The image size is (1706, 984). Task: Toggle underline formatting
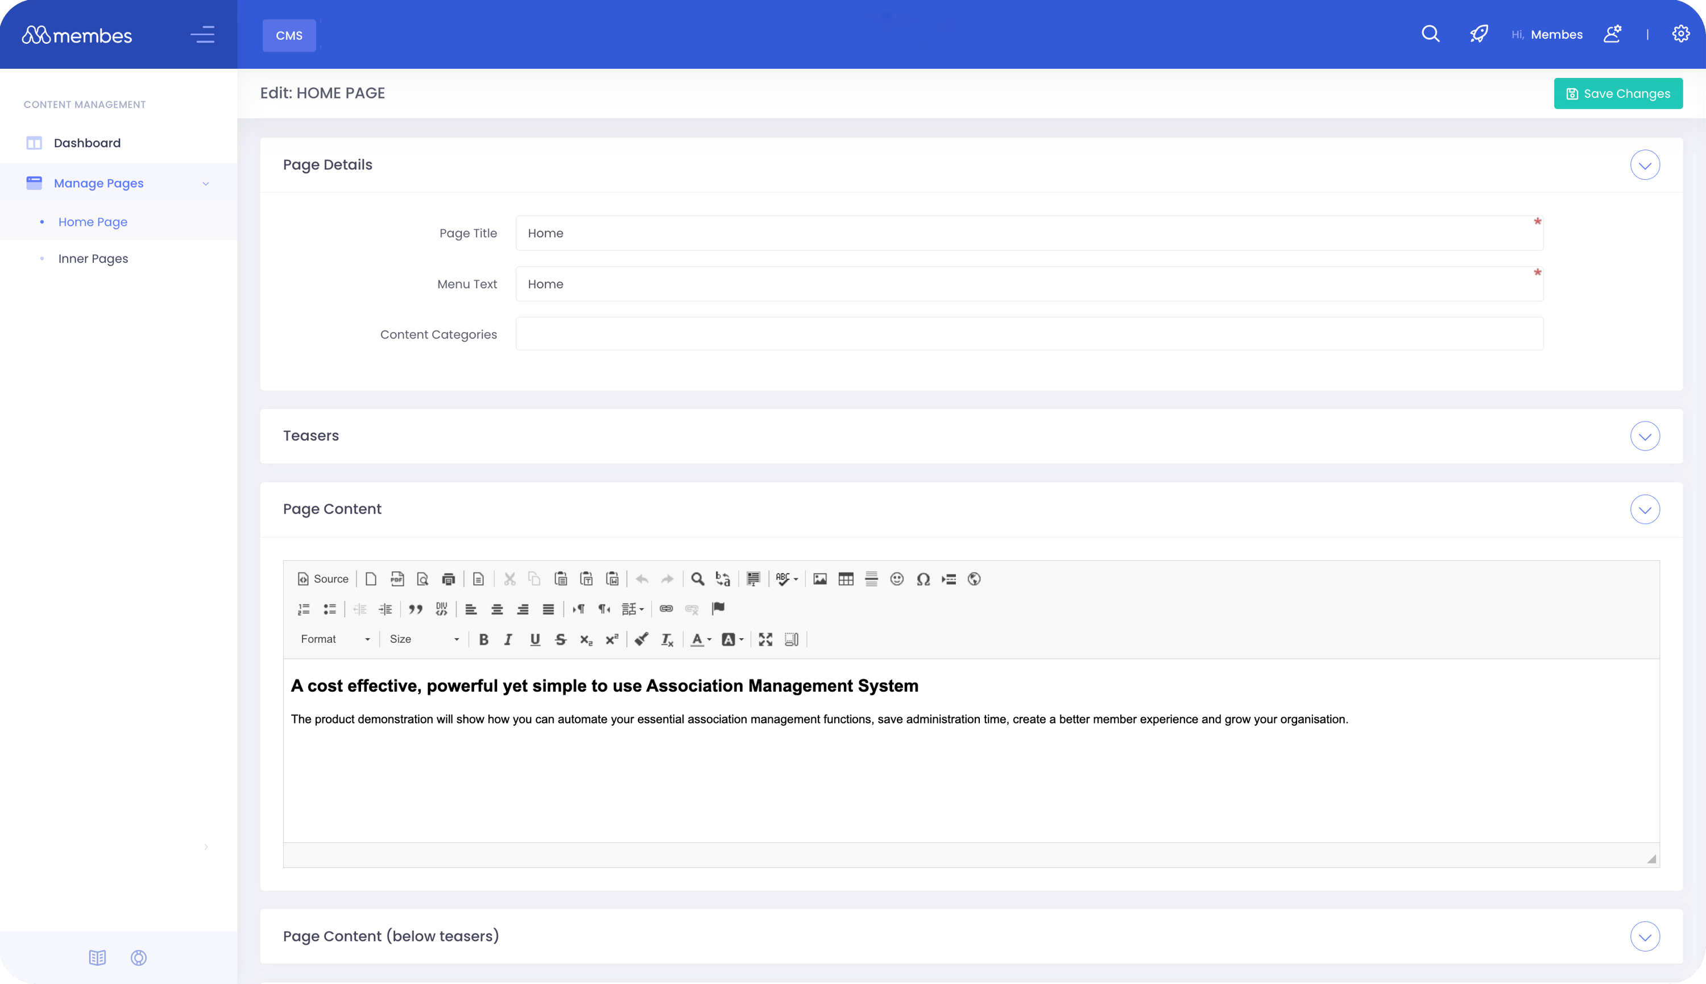pyautogui.click(x=535, y=639)
